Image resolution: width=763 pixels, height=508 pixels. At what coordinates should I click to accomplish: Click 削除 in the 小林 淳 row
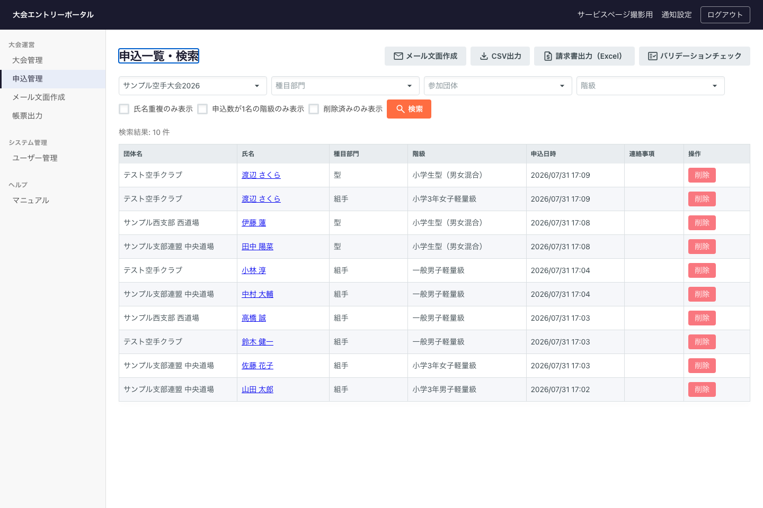point(702,270)
